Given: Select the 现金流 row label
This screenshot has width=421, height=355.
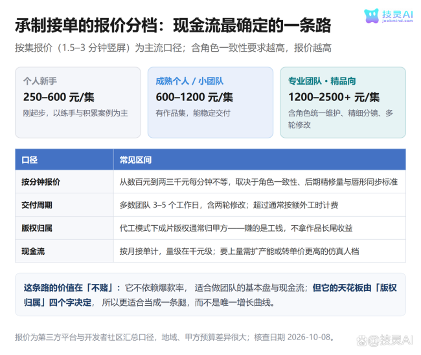Looking at the screenshot, I should click(x=33, y=252).
